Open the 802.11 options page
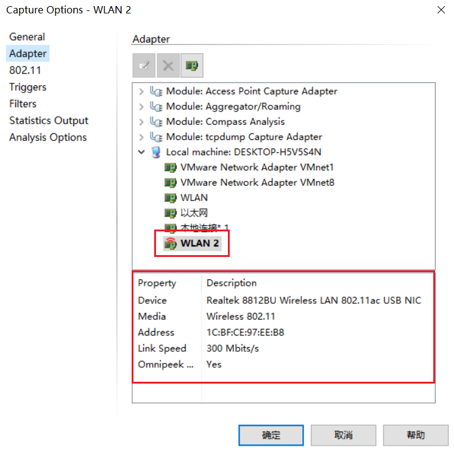Screen dimensions: 454x453 (25, 70)
